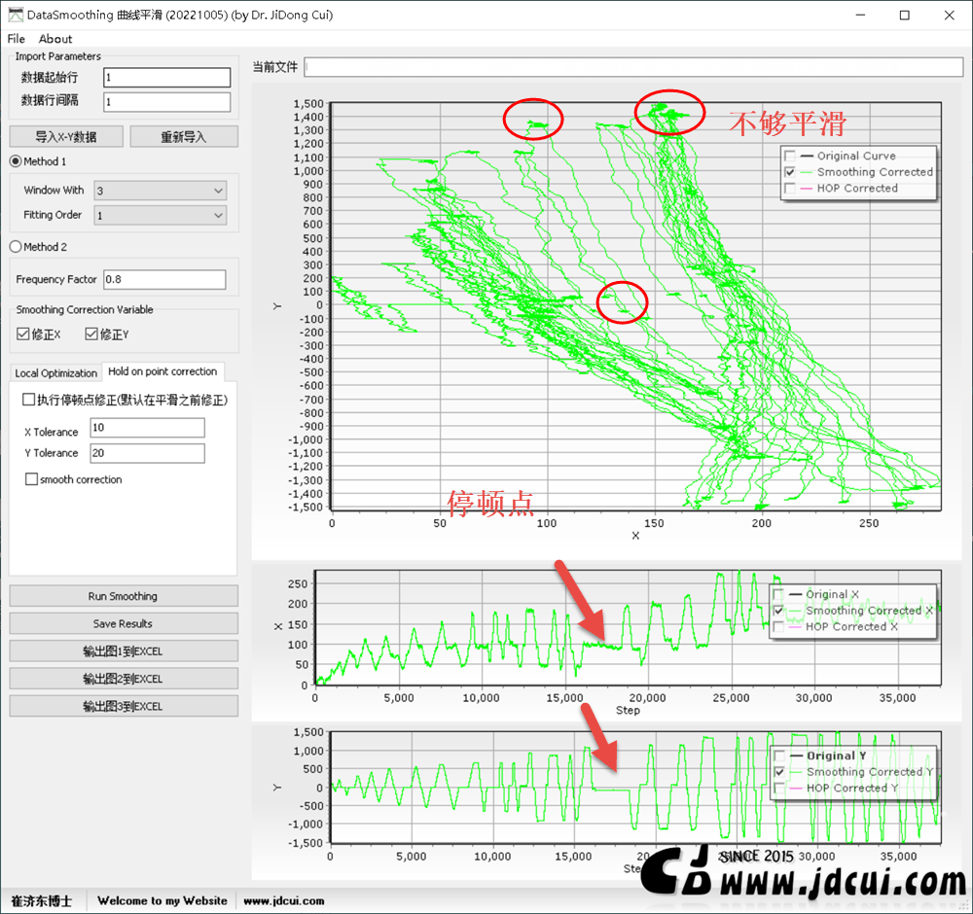The height and width of the screenshot is (914, 973).
Task: Open the Fitting Order dropdown
Action: pos(161,215)
